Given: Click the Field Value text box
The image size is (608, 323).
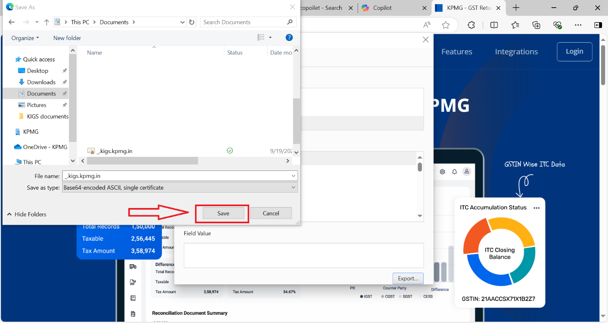Looking at the screenshot, I should point(304,255).
